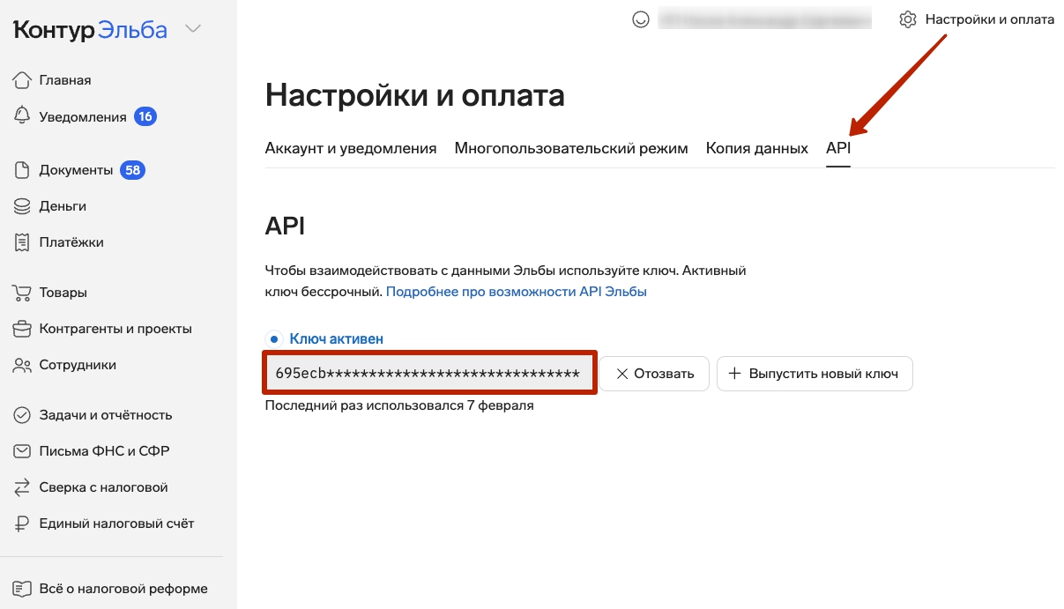Open Единый налоговый счёт section

[116, 524]
